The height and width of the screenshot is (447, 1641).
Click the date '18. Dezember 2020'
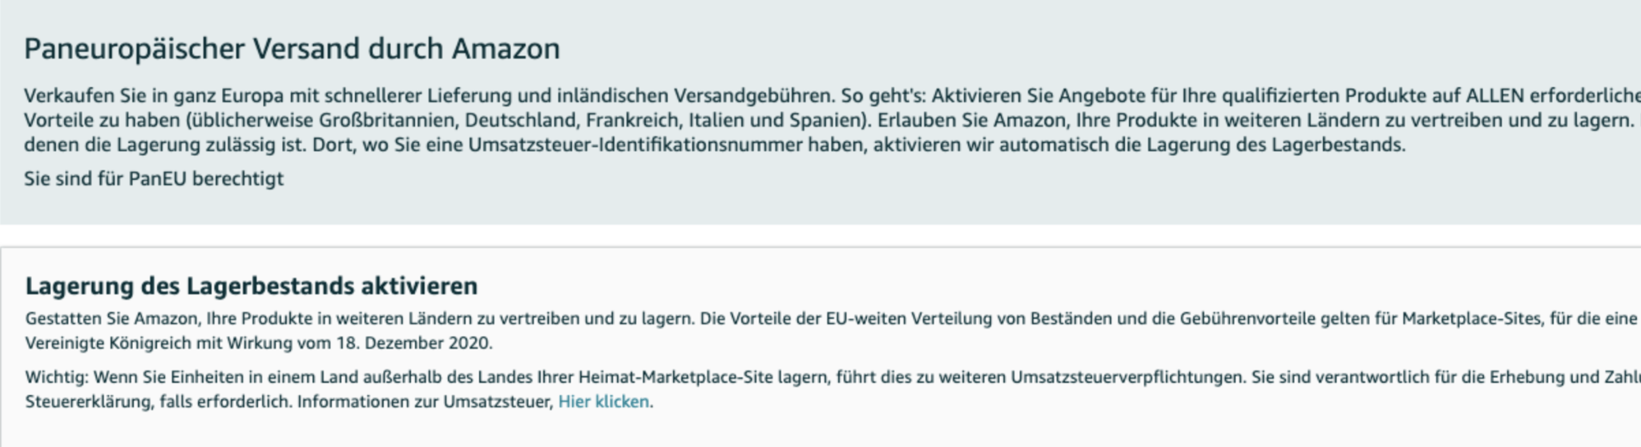click(x=413, y=343)
